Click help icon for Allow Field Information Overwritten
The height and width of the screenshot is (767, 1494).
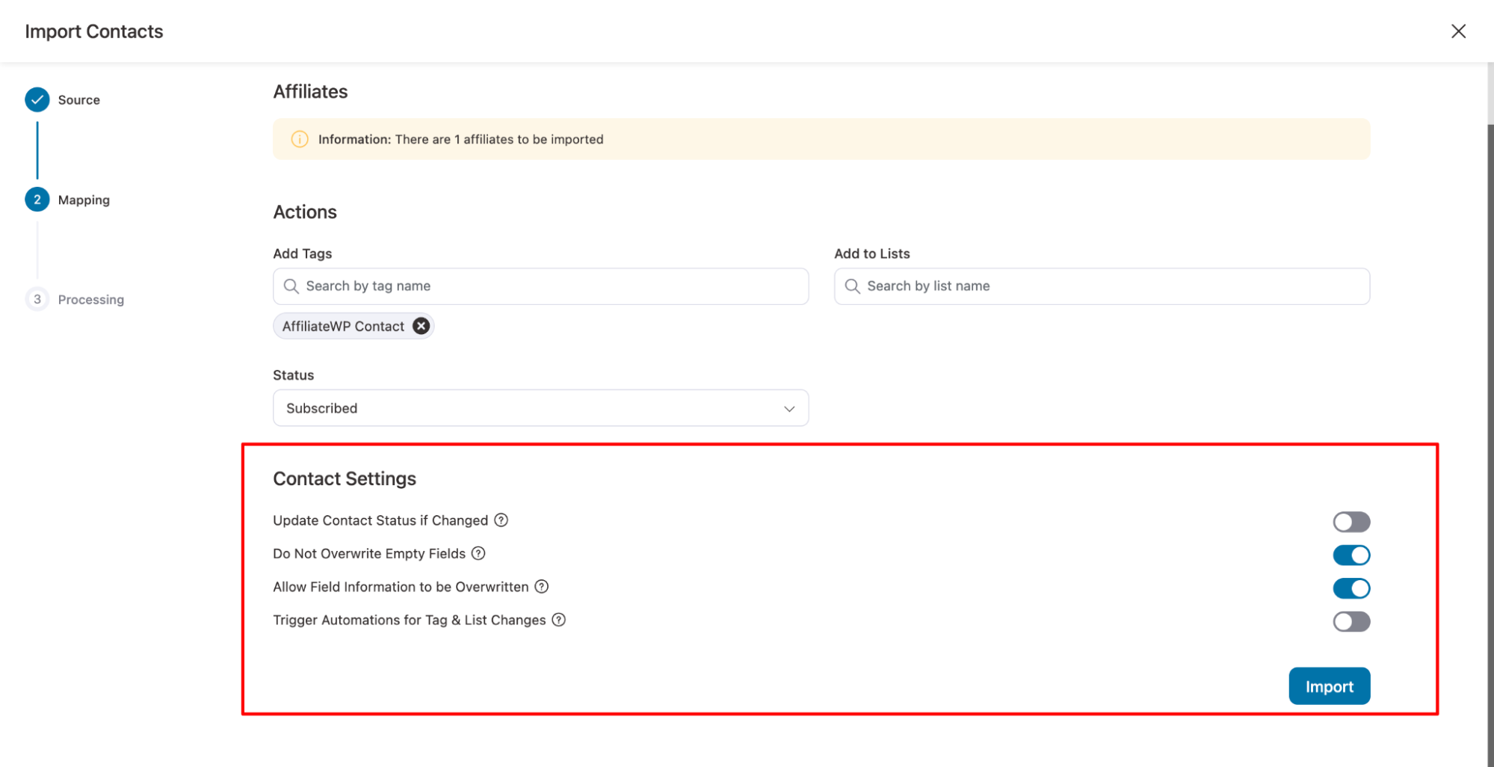click(542, 587)
